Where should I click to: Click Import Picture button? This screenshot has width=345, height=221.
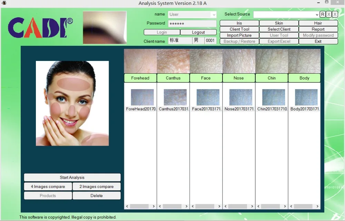239,35
